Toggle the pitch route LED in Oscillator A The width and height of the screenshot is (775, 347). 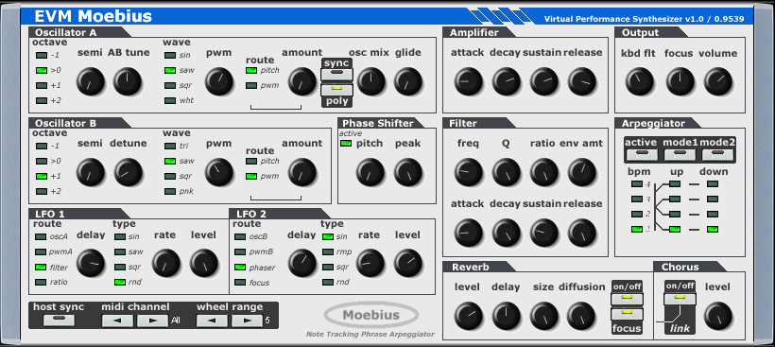(251, 70)
